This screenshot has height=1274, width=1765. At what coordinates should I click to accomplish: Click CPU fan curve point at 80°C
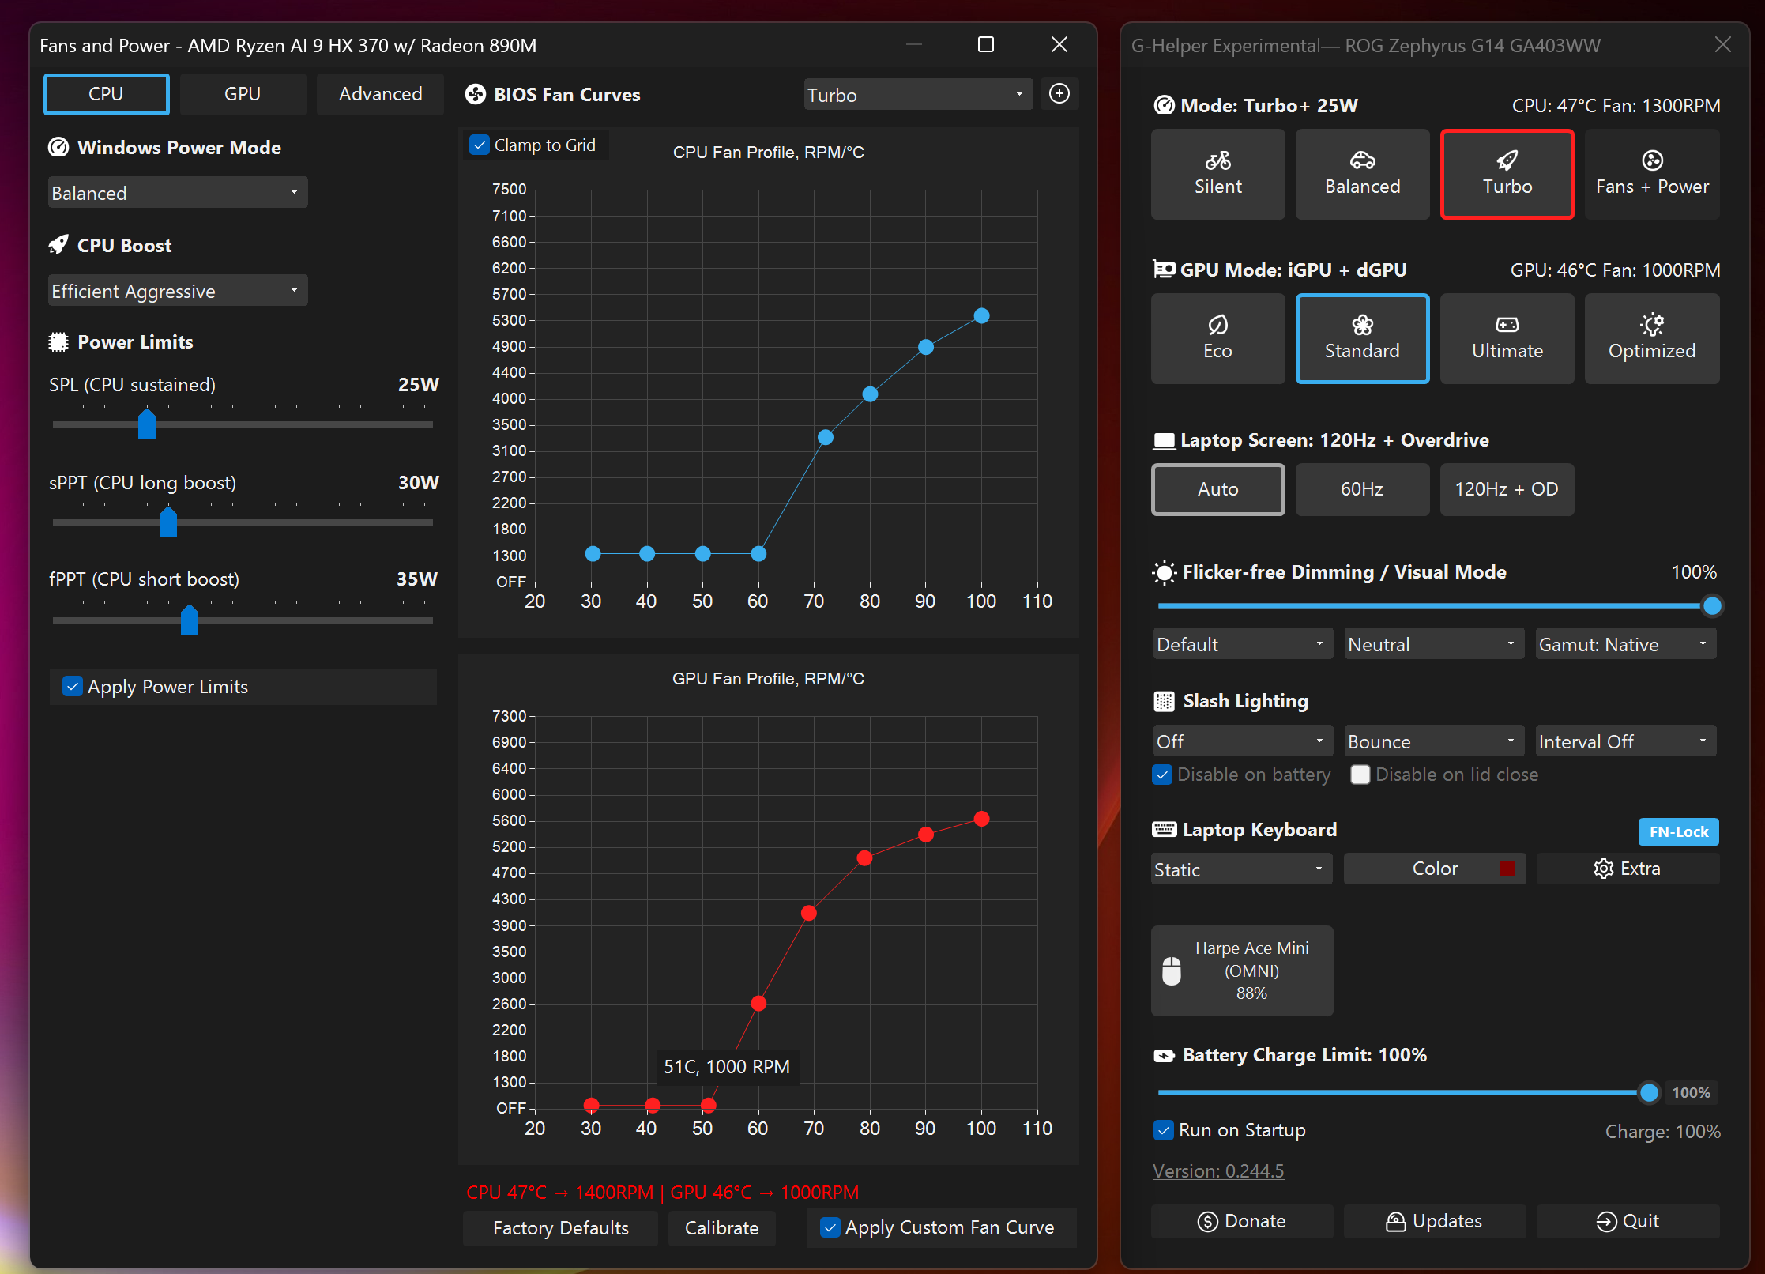pyautogui.click(x=870, y=394)
